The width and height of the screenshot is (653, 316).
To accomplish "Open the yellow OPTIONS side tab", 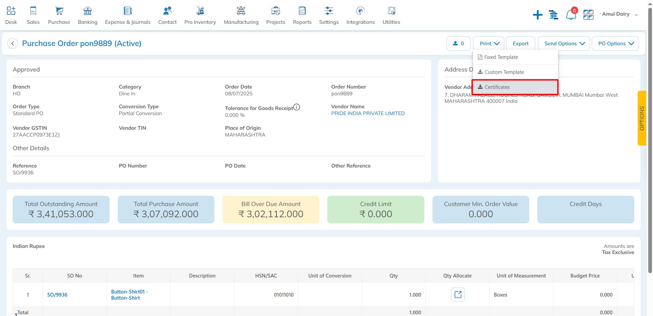I will tap(642, 118).
